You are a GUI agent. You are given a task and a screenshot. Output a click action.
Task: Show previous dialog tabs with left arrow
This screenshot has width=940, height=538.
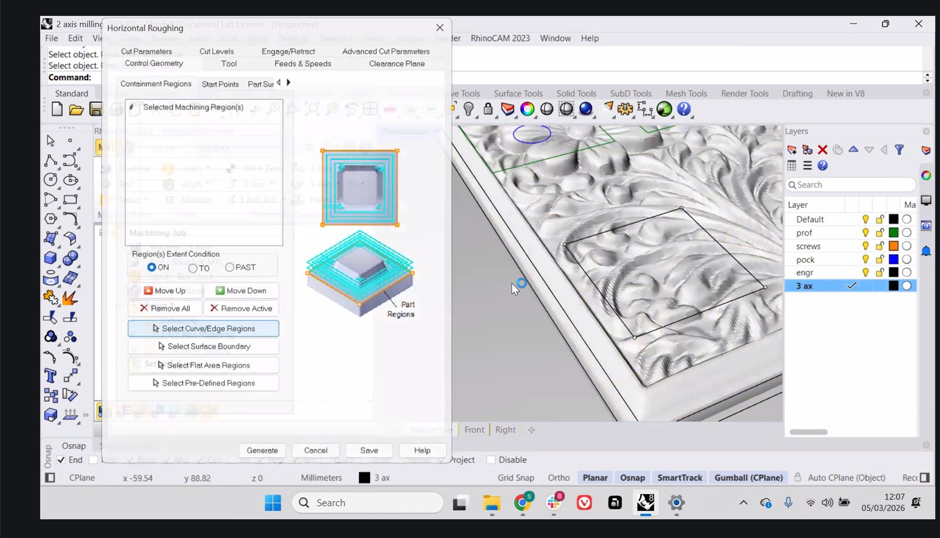(x=279, y=83)
